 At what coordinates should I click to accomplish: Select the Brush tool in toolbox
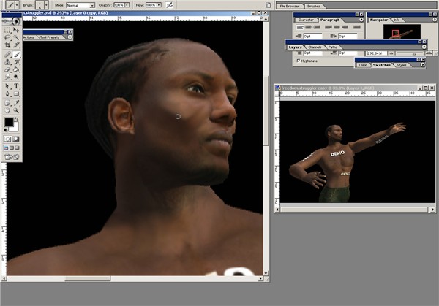16,54
